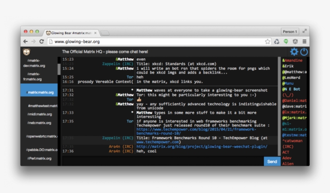Open the glowing-bear-weechat-plugin blog link
This screenshot has height=193, width=330.
click(202, 146)
